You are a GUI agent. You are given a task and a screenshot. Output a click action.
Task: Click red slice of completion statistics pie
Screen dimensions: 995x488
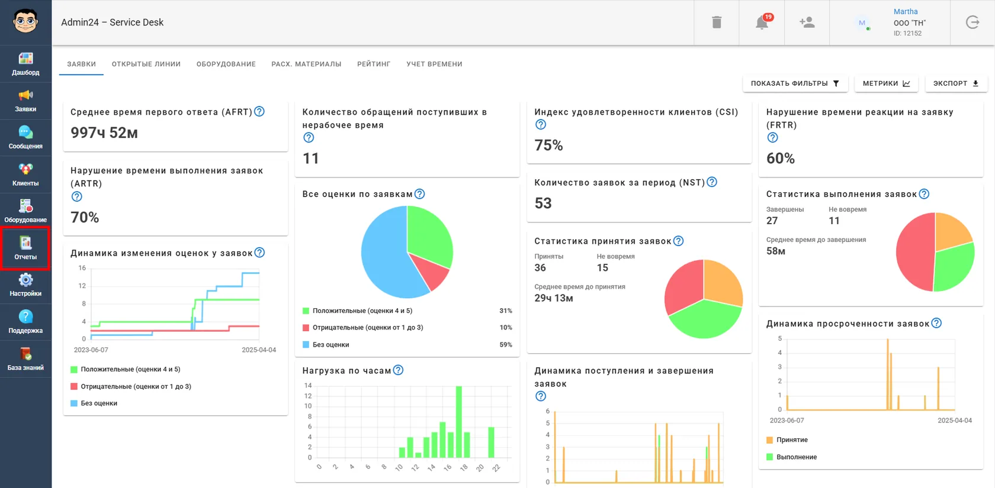pos(914,251)
